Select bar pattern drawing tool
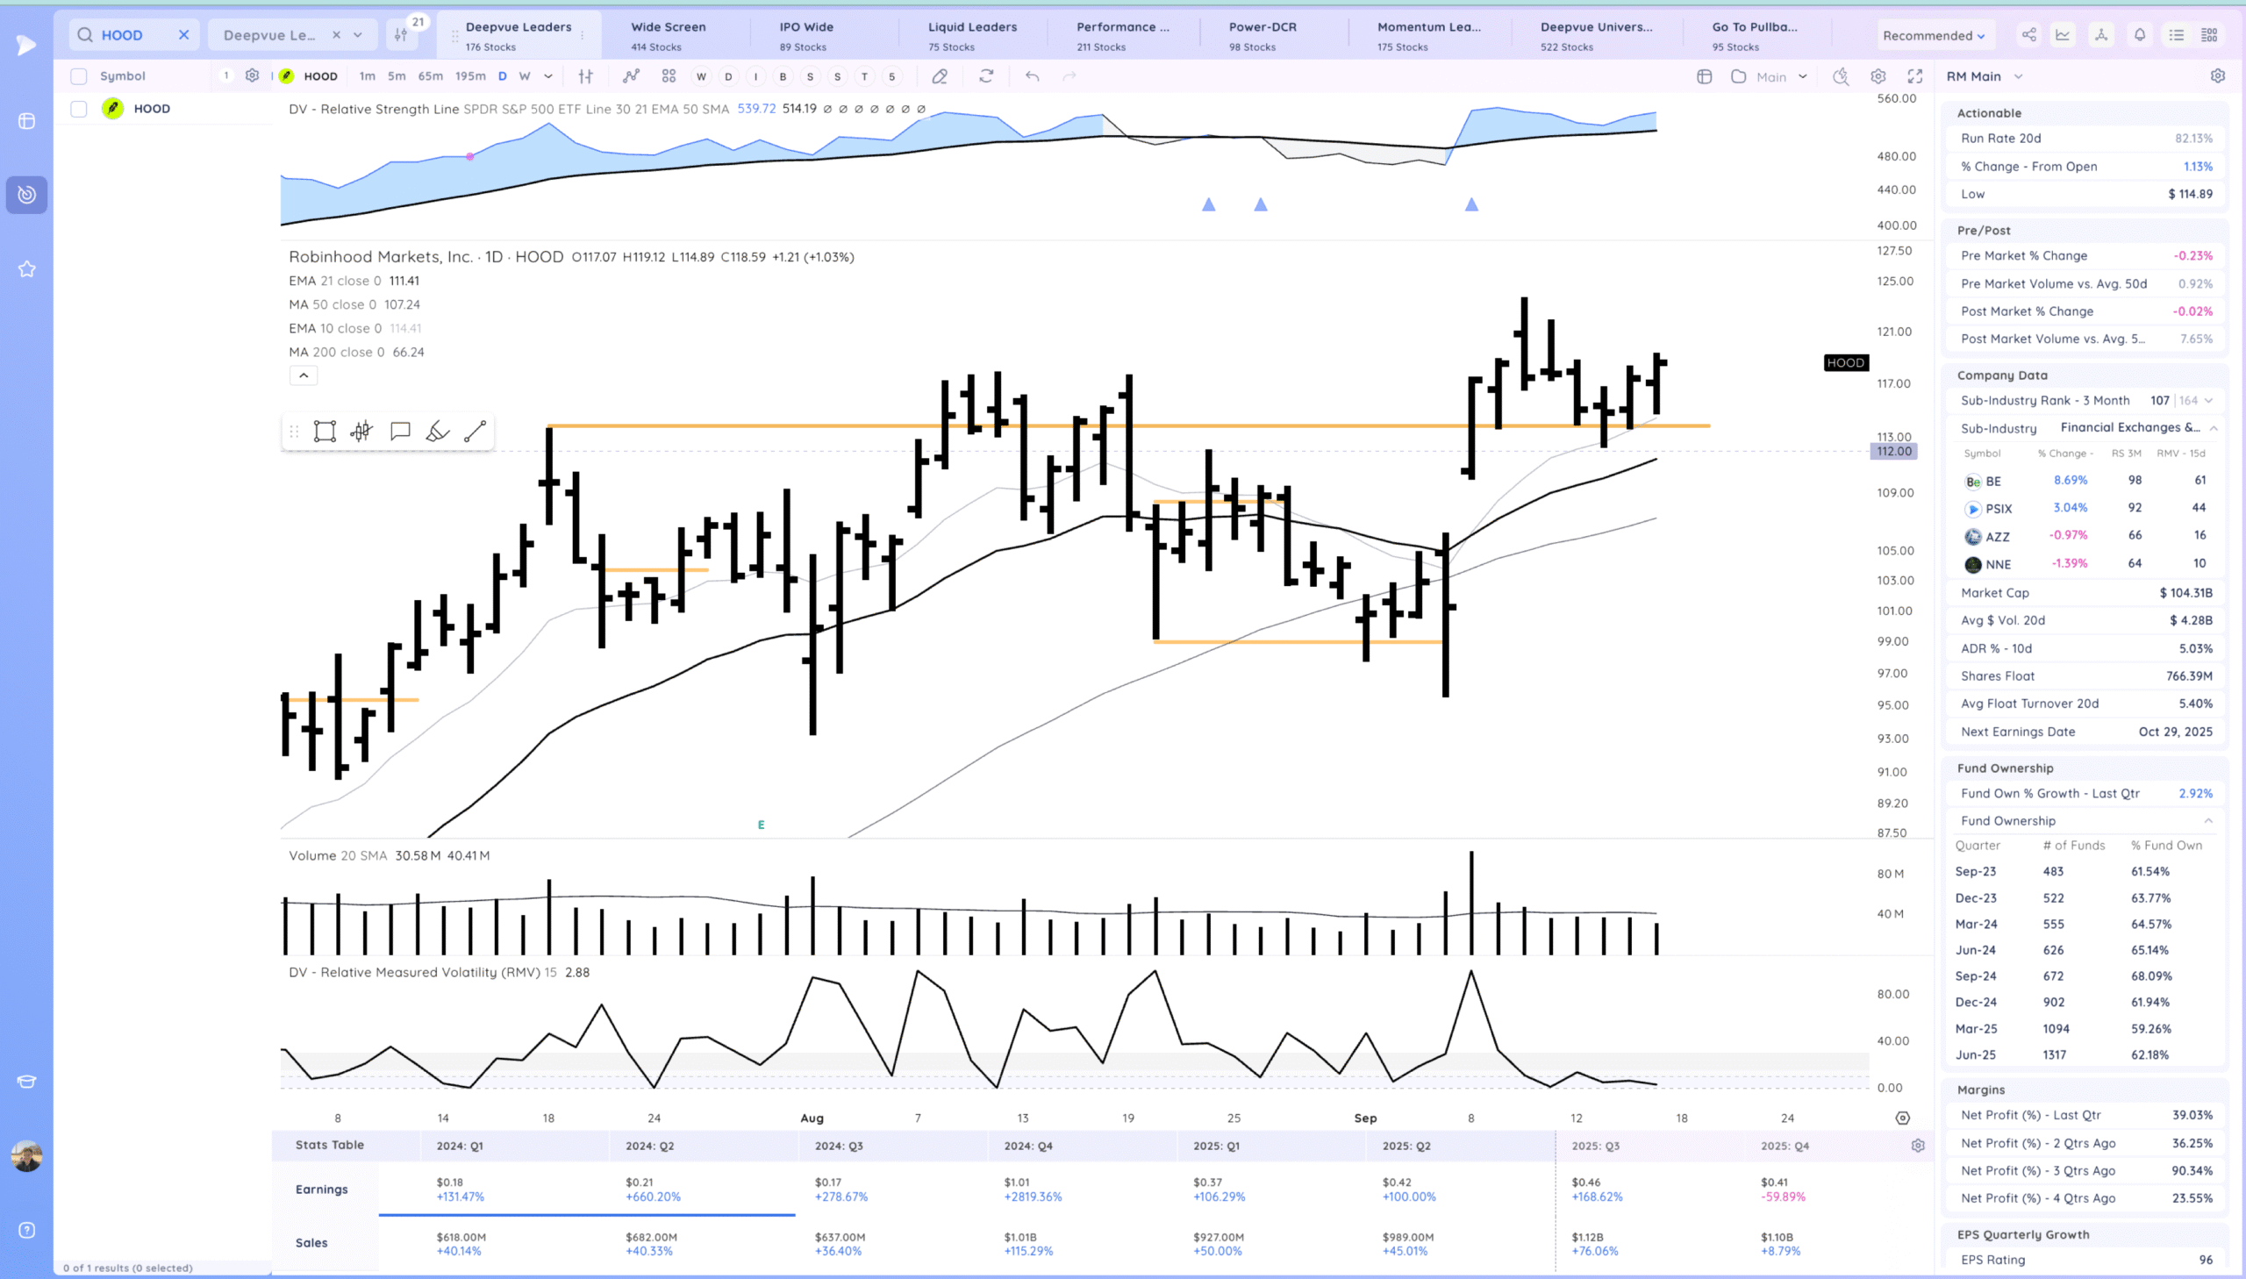 [x=361, y=432]
